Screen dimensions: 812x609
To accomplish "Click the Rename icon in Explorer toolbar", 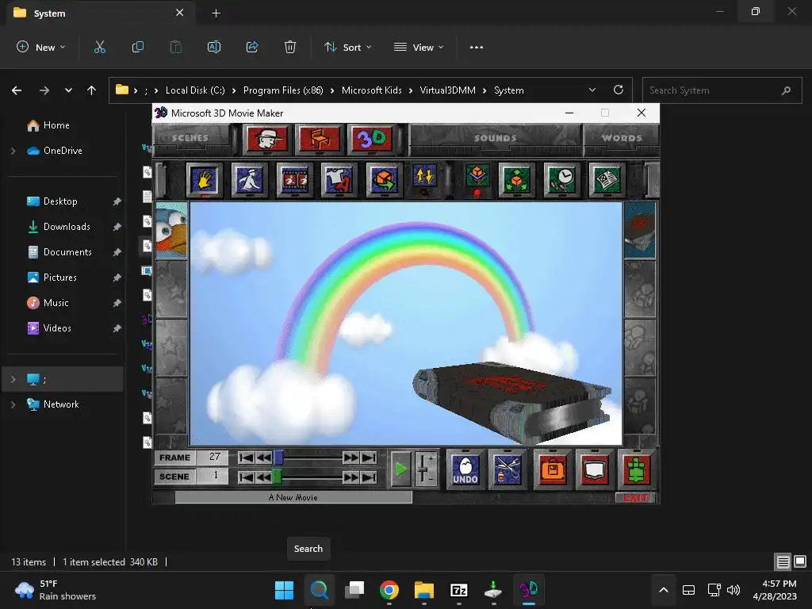I will [214, 47].
